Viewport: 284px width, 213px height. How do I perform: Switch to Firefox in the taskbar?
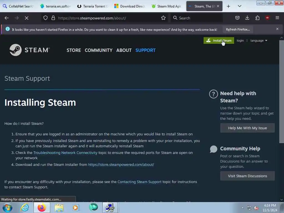(42, 207)
